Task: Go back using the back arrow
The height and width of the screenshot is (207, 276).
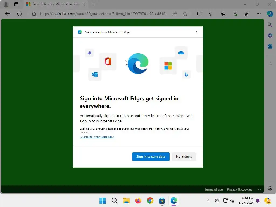Action: point(7,14)
